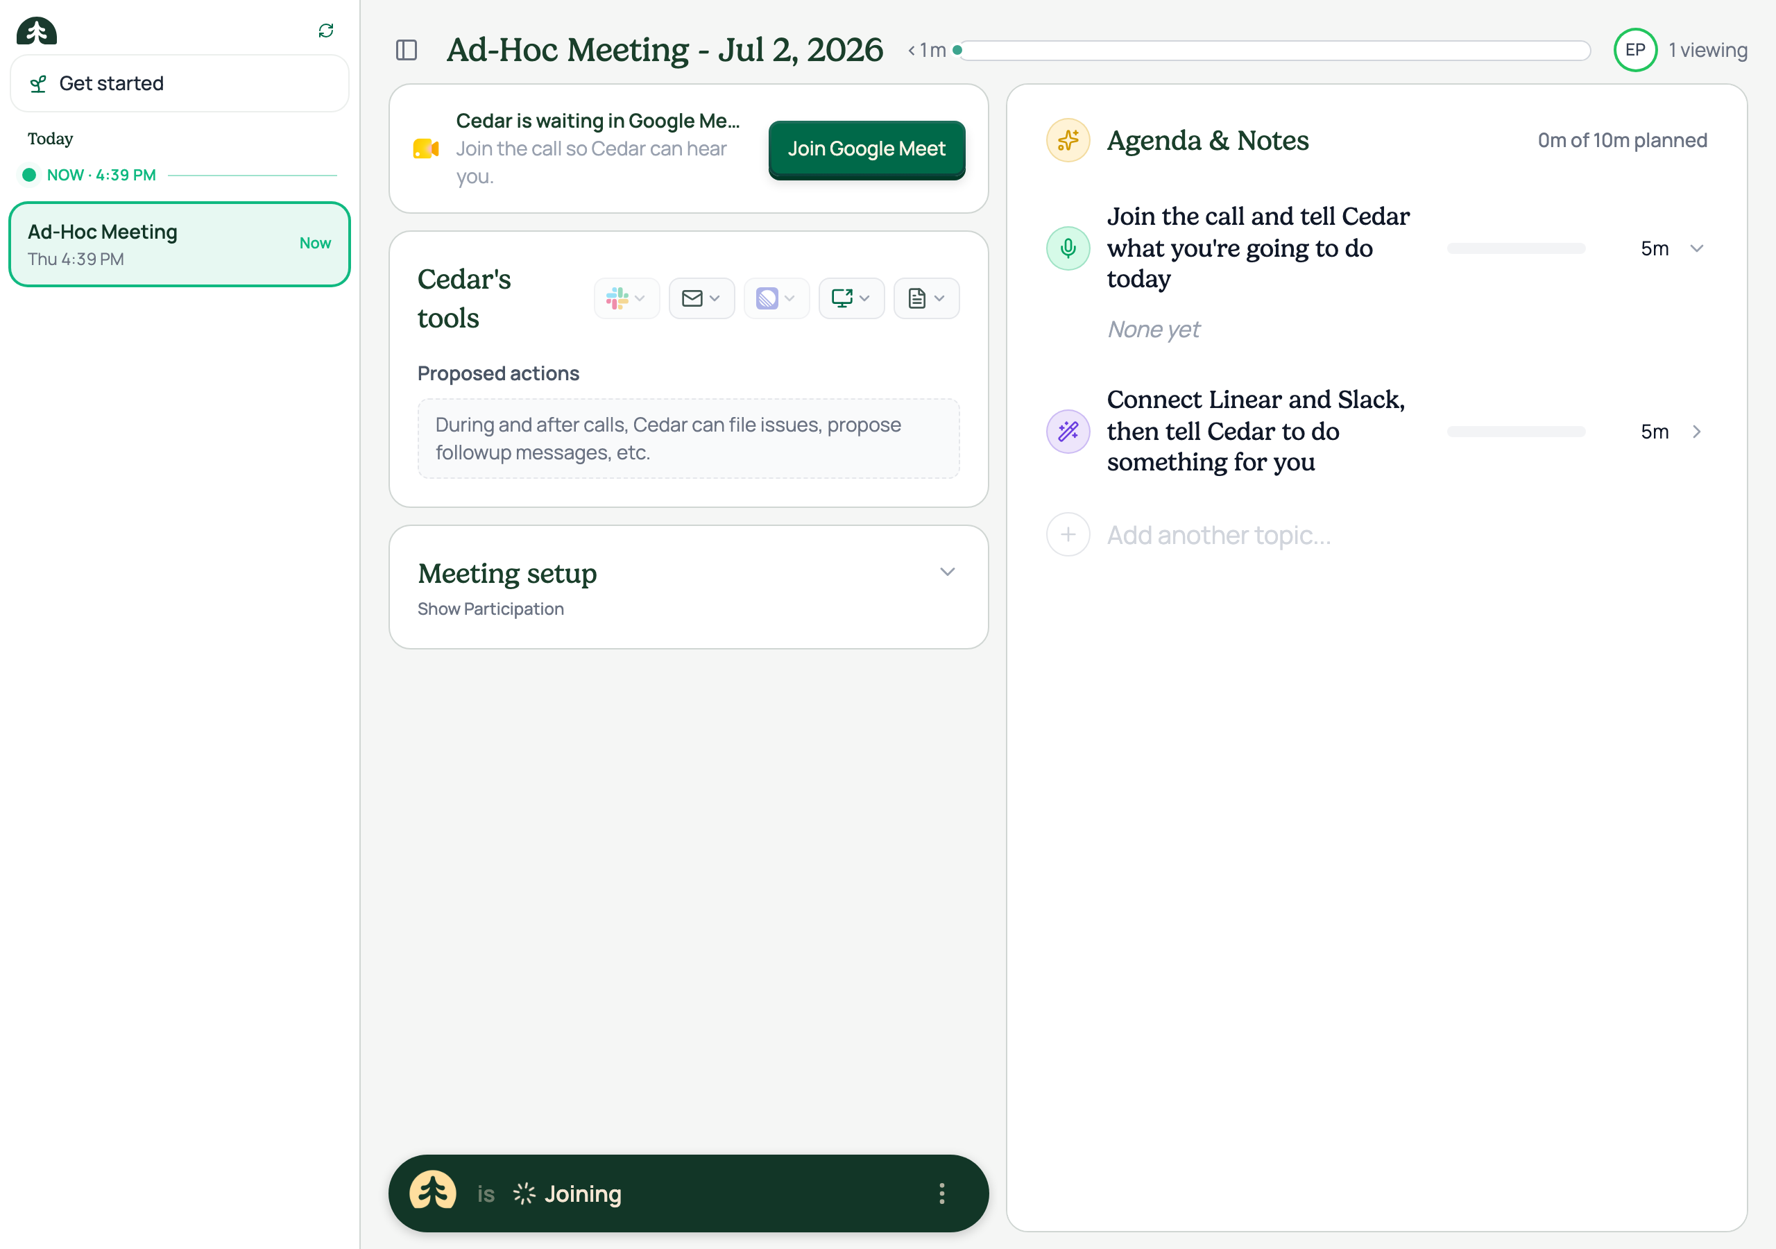Expand the Connect Linear and Slack topic chevron
1776x1249 pixels.
[1696, 432]
